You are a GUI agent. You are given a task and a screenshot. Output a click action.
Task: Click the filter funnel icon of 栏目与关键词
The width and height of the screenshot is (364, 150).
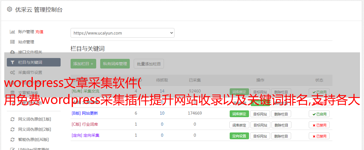pyautogui.click(x=12, y=62)
